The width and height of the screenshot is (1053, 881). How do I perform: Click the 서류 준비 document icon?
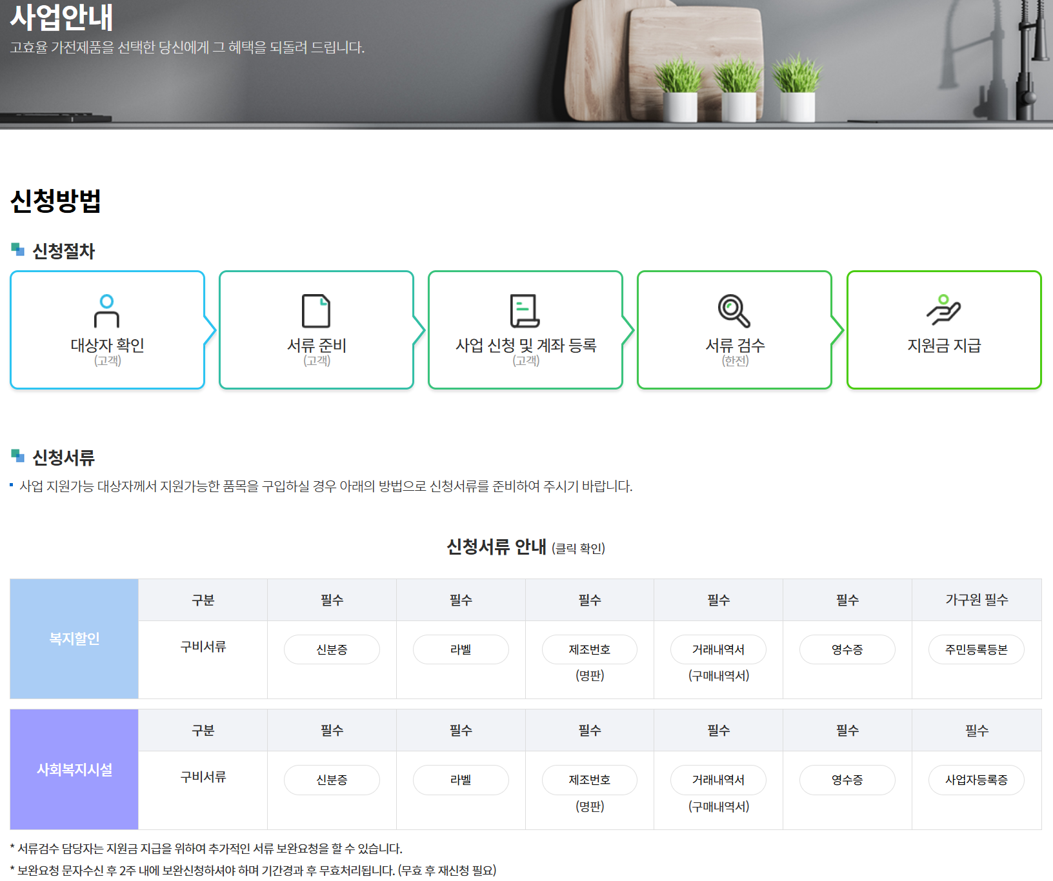tap(316, 312)
